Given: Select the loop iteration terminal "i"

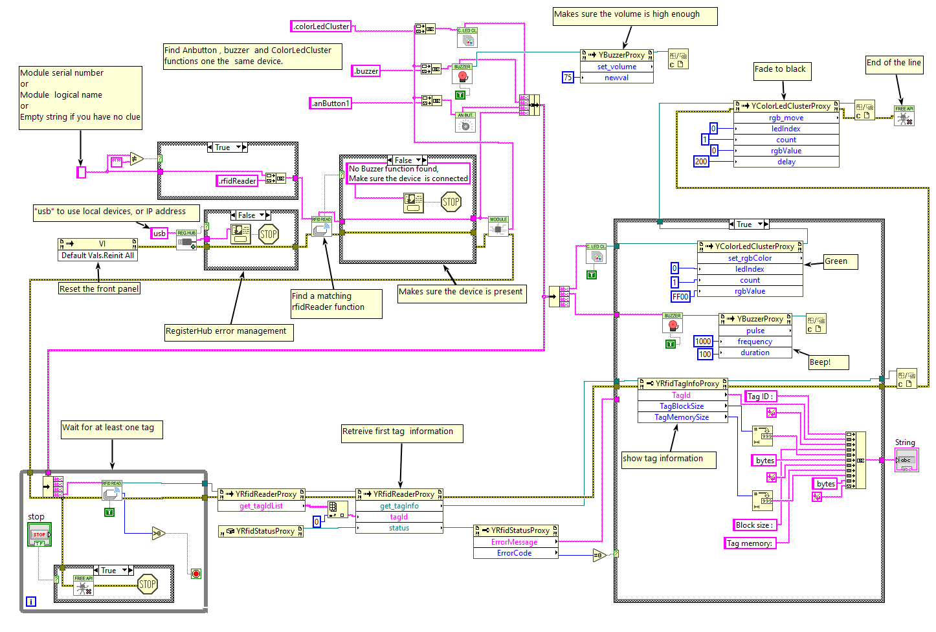Looking at the screenshot, I should coord(30,602).
